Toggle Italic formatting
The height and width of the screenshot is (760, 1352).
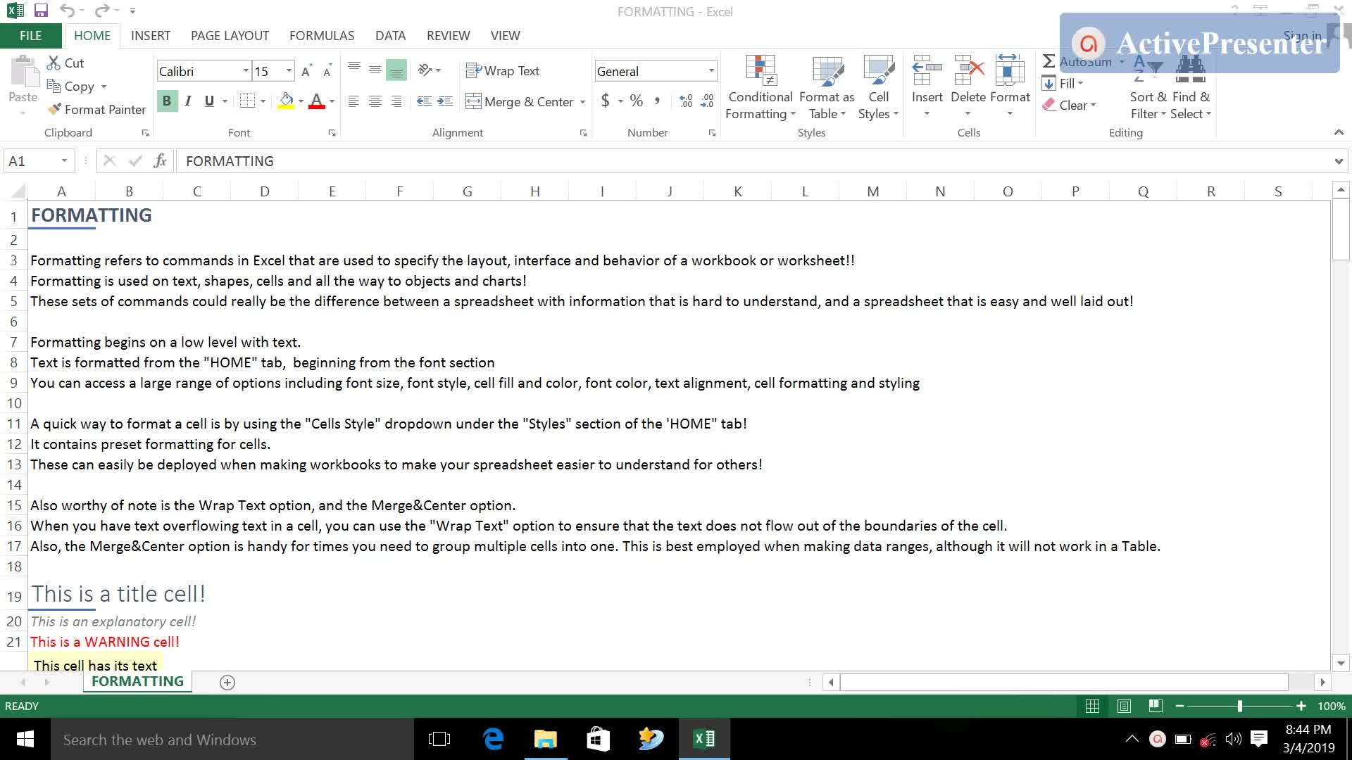coord(188,101)
